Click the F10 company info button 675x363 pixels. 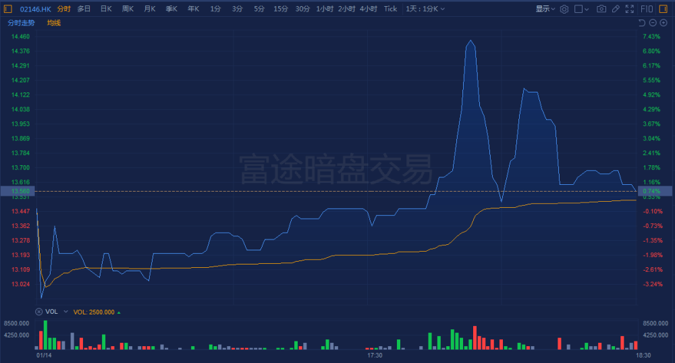(646, 9)
